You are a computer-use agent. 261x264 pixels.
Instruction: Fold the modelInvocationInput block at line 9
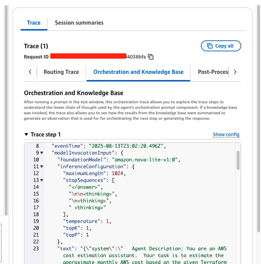(42, 153)
